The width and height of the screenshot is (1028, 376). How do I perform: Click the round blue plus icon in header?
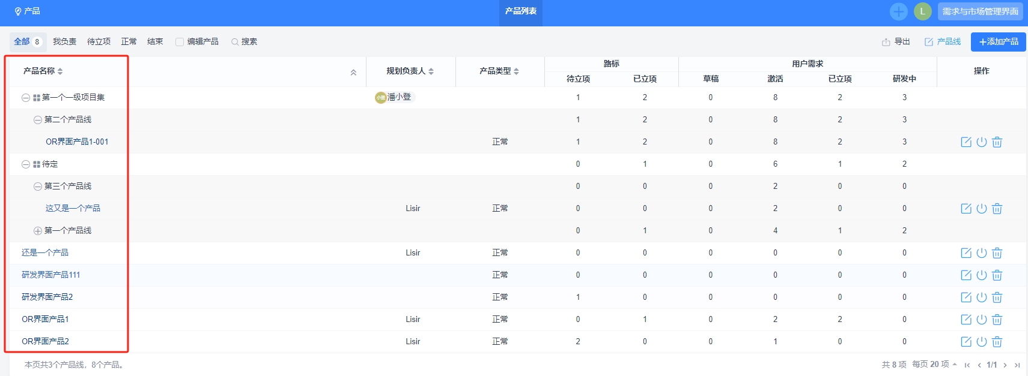tap(899, 11)
